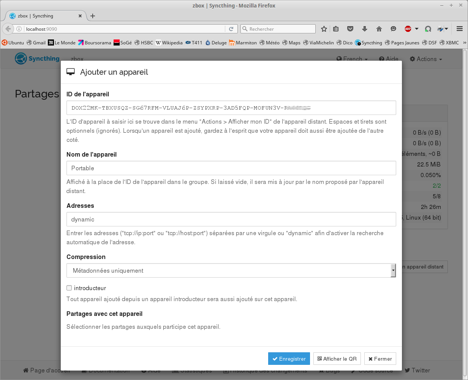Click the green-dot circular extension icon
Image resolution: width=468 pixels, height=380 pixels.
coord(428,29)
